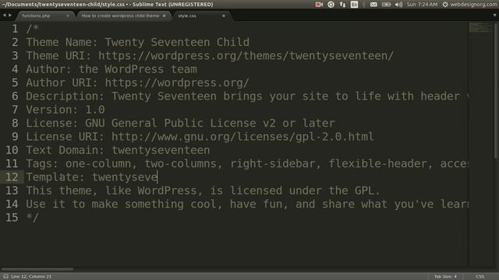Viewport: 499px width, 280px height.
Task: Click 'License: GNU General Public License' line
Action: tap(180, 123)
